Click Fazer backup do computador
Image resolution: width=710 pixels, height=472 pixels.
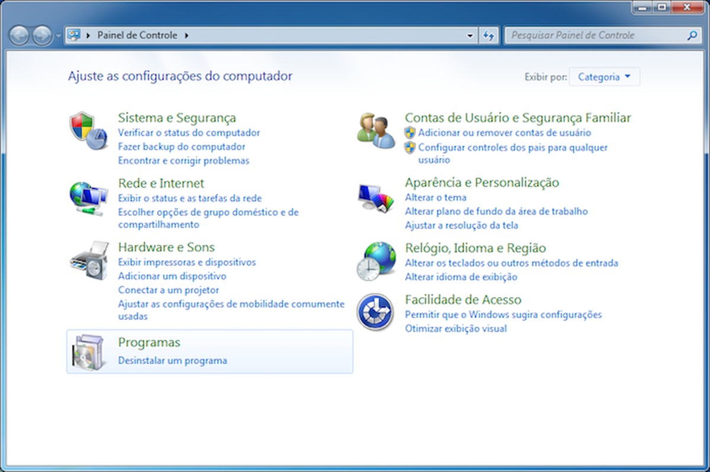click(x=182, y=147)
